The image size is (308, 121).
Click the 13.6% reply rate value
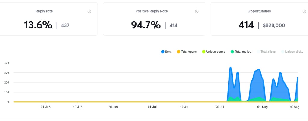coord(38,25)
